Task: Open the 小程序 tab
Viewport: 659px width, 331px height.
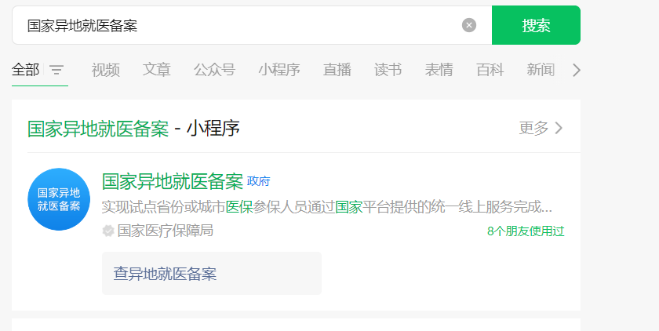Action: 279,70
